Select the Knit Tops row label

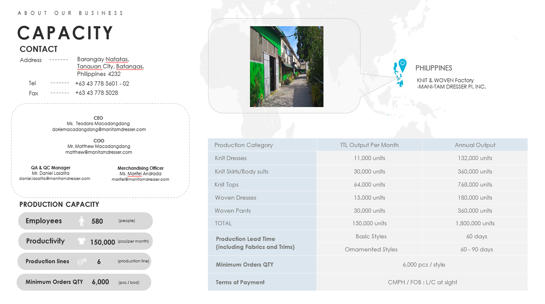pos(227,184)
